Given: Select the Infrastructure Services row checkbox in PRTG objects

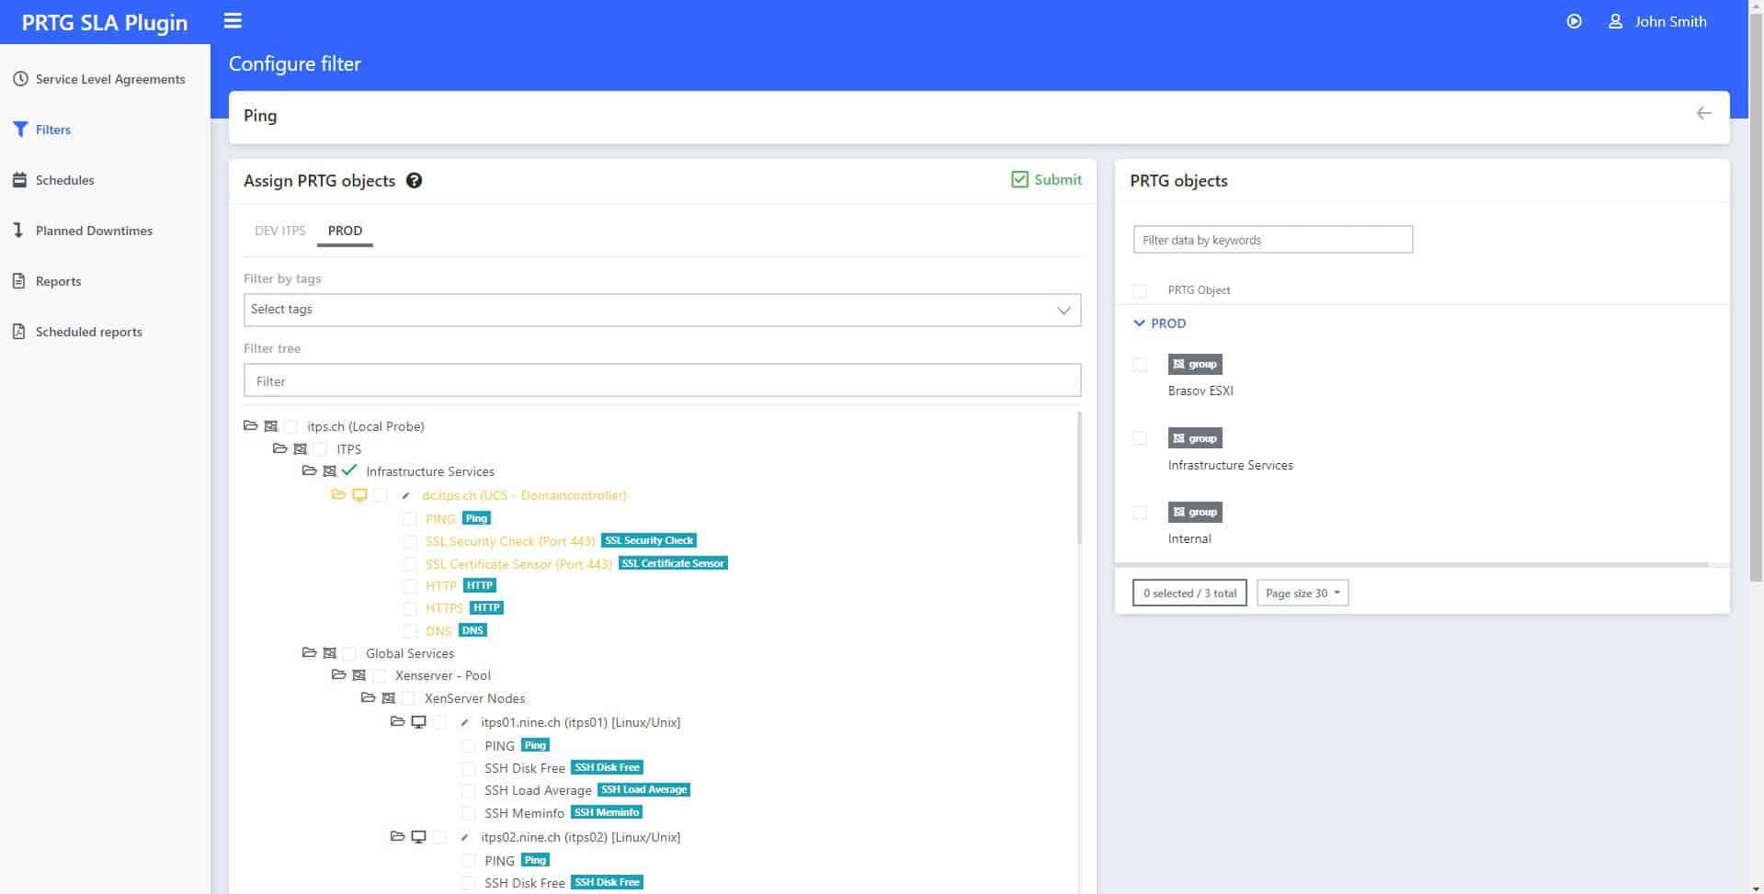Looking at the screenshot, I should (x=1140, y=438).
